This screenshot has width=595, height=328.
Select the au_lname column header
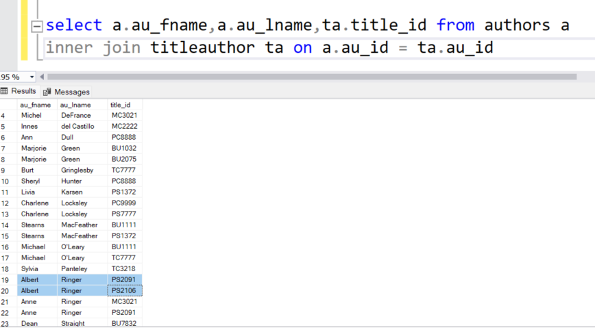82,105
